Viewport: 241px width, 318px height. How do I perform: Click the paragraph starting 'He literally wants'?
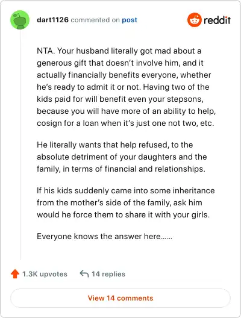click(x=122, y=157)
